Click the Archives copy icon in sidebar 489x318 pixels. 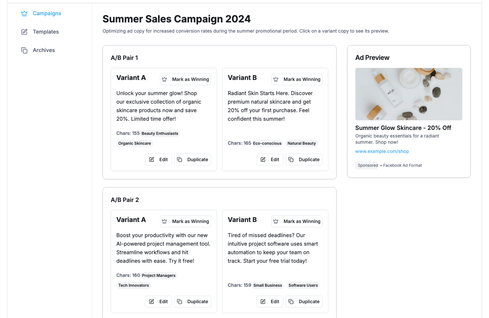coord(24,50)
